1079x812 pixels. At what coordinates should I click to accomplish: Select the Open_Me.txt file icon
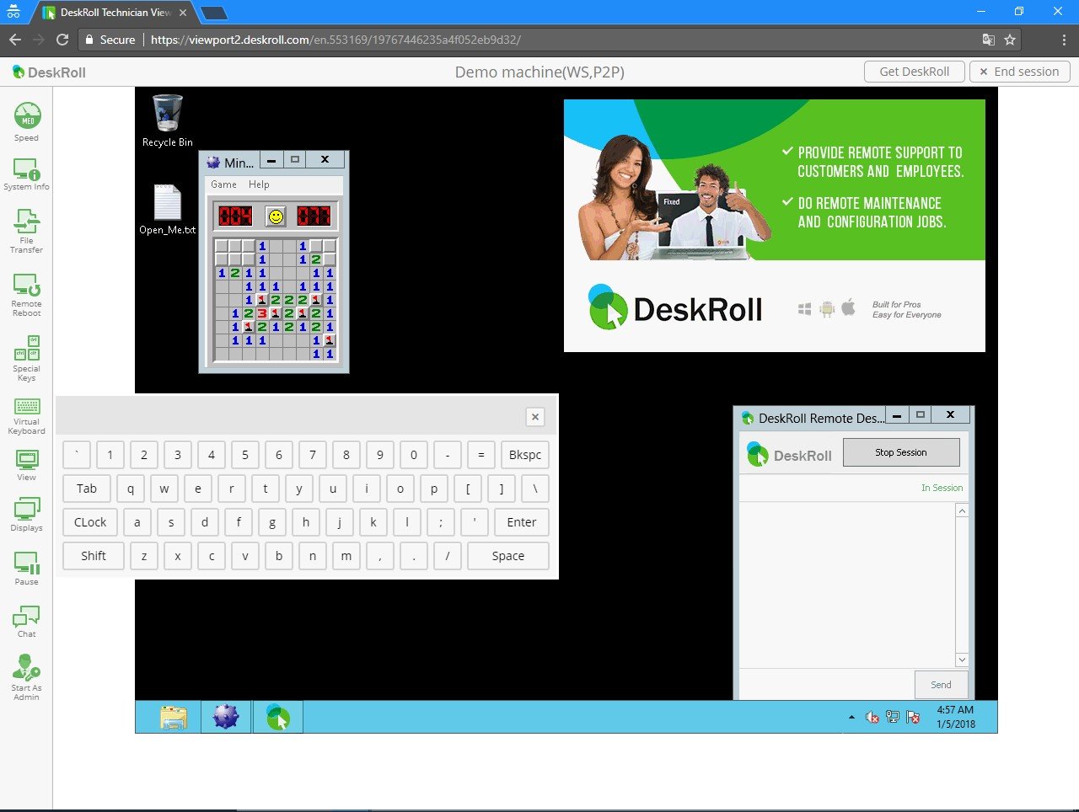pyautogui.click(x=168, y=210)
